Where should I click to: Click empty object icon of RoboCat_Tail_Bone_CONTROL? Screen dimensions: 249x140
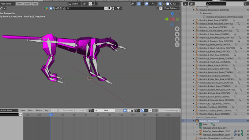click(197, 107)
